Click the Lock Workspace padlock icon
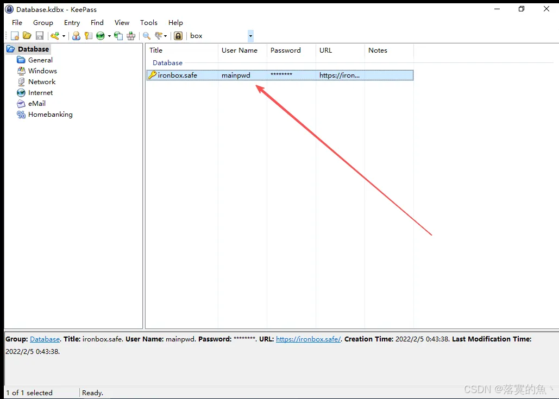 (x=178, y=36)
